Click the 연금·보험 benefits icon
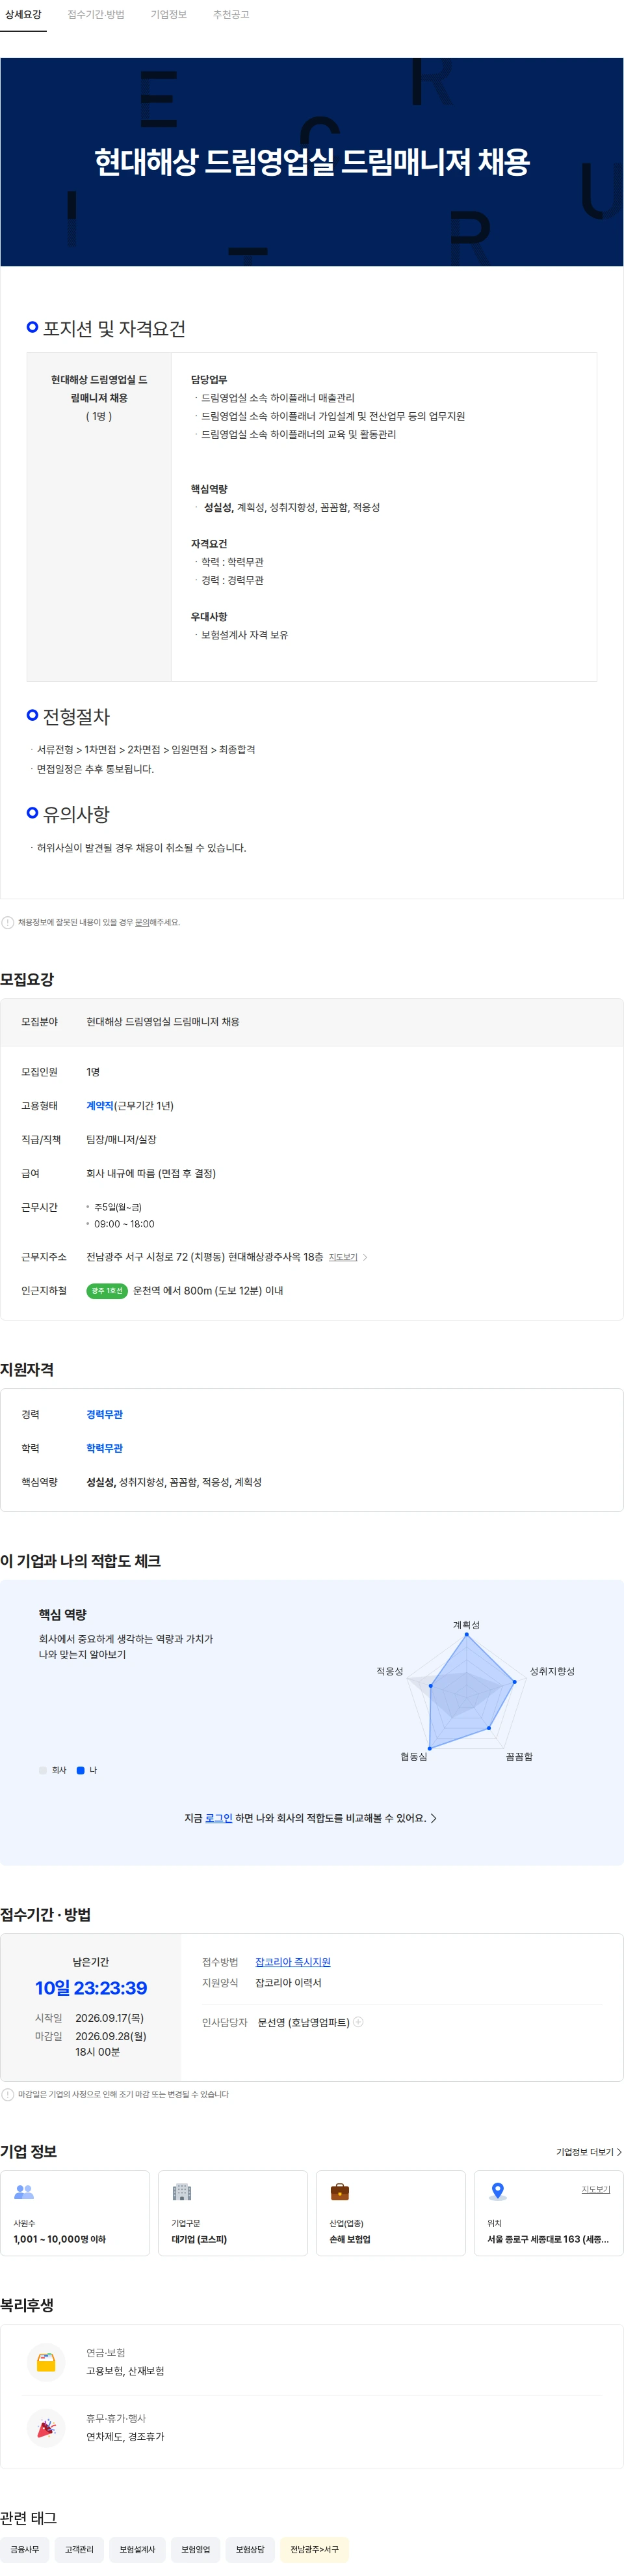The image size is (624, 2576). pos(46,2362)
